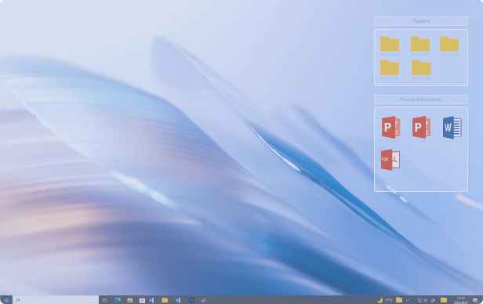Click the taskbar search box
Viewport: 483px width, 304px height.
[56, 300]
